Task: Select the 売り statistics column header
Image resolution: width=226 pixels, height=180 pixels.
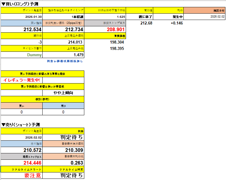Action: 63,106
